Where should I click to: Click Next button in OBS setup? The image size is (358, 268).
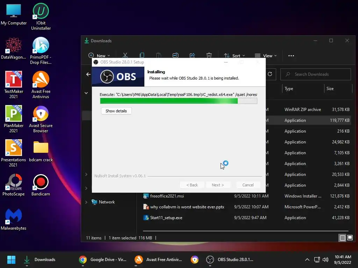(x=218, y=185)
